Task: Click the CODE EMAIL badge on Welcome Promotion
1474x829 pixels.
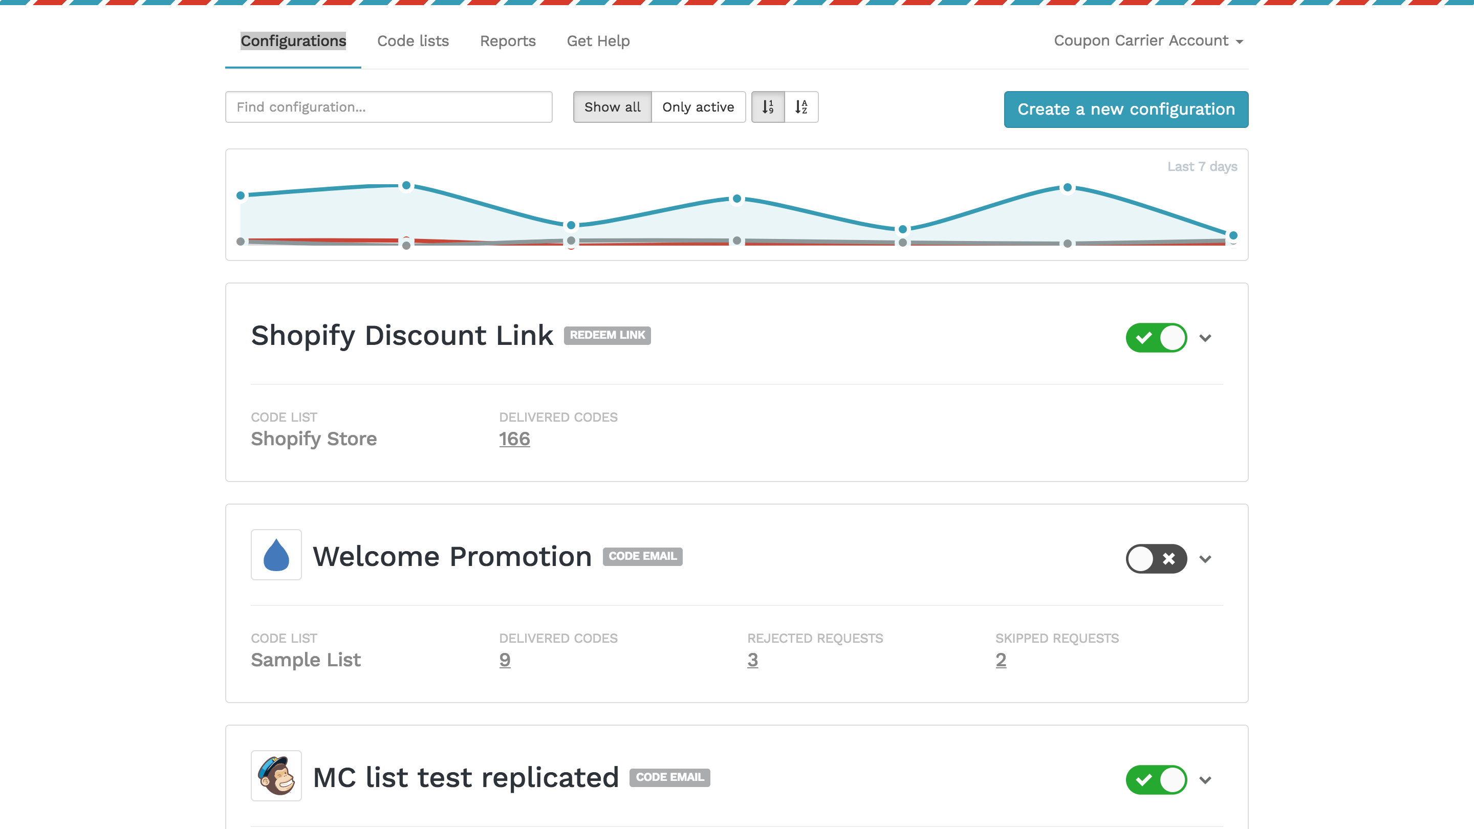Action: coord(642,556)
